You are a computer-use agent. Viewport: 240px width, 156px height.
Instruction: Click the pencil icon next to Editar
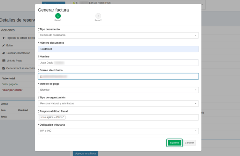[3, 45]
